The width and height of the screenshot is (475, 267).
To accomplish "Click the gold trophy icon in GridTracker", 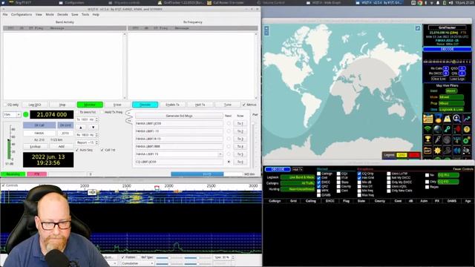I will [x=427, y=139].
